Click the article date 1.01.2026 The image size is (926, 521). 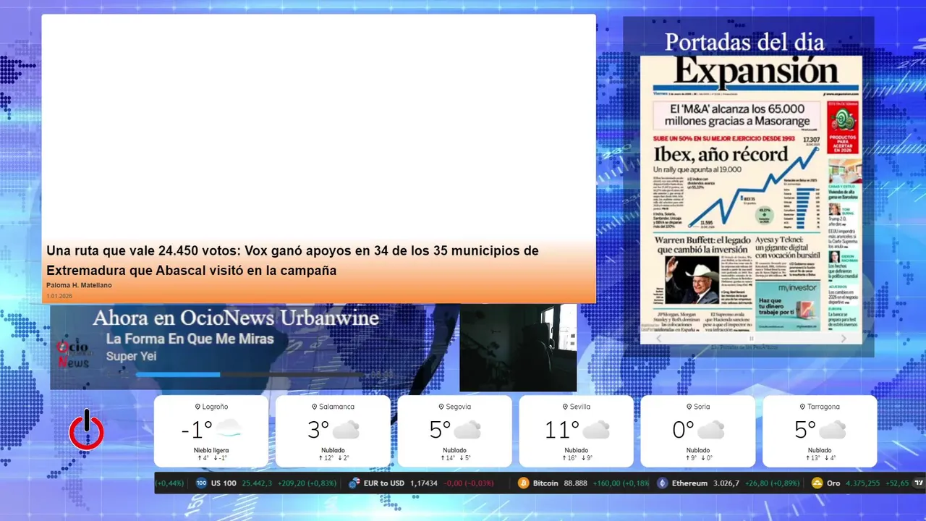[x=59, y=296]
